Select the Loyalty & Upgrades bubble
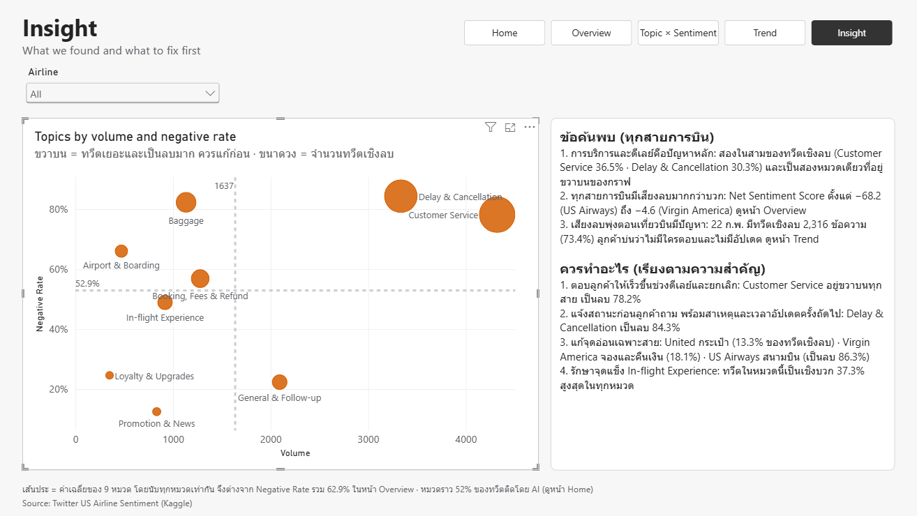 [110, 375]
